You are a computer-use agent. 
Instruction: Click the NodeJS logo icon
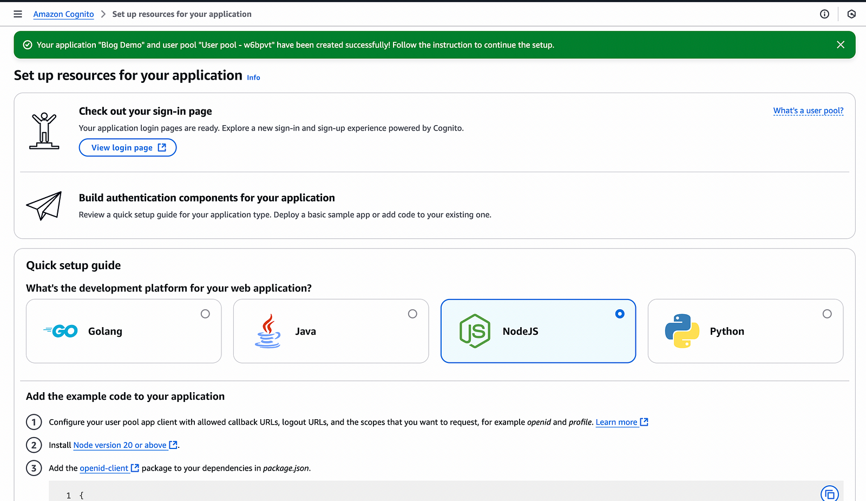coord(475,331)
